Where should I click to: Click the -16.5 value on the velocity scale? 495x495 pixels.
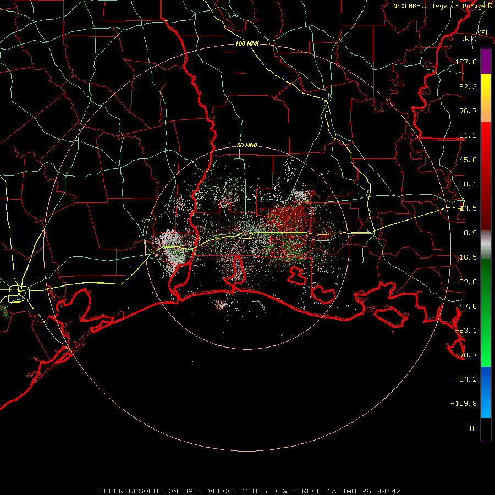466,257
